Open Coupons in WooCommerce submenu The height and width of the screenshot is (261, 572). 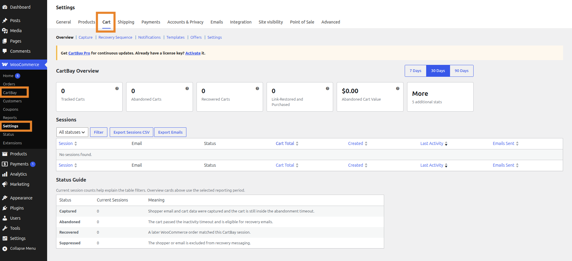11,110
